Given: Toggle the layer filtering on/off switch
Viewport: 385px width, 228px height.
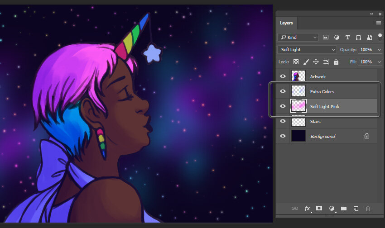Looking at the screenshot, I should pyautogui.click(x=380, y=37).
